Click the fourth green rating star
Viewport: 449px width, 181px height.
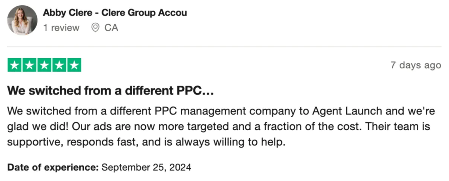59,65
